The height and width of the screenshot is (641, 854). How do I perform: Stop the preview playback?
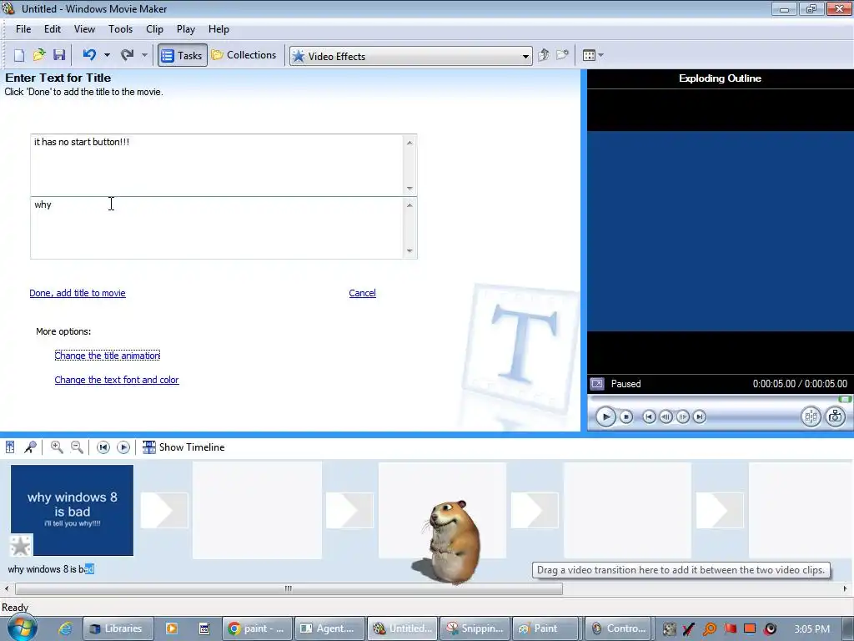click(x=626, y=417)
